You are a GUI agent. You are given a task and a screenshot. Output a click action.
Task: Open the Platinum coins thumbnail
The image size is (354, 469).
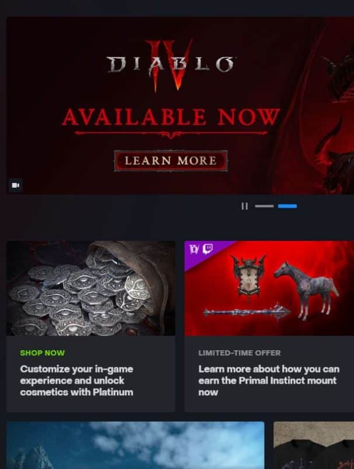(91, 288)
